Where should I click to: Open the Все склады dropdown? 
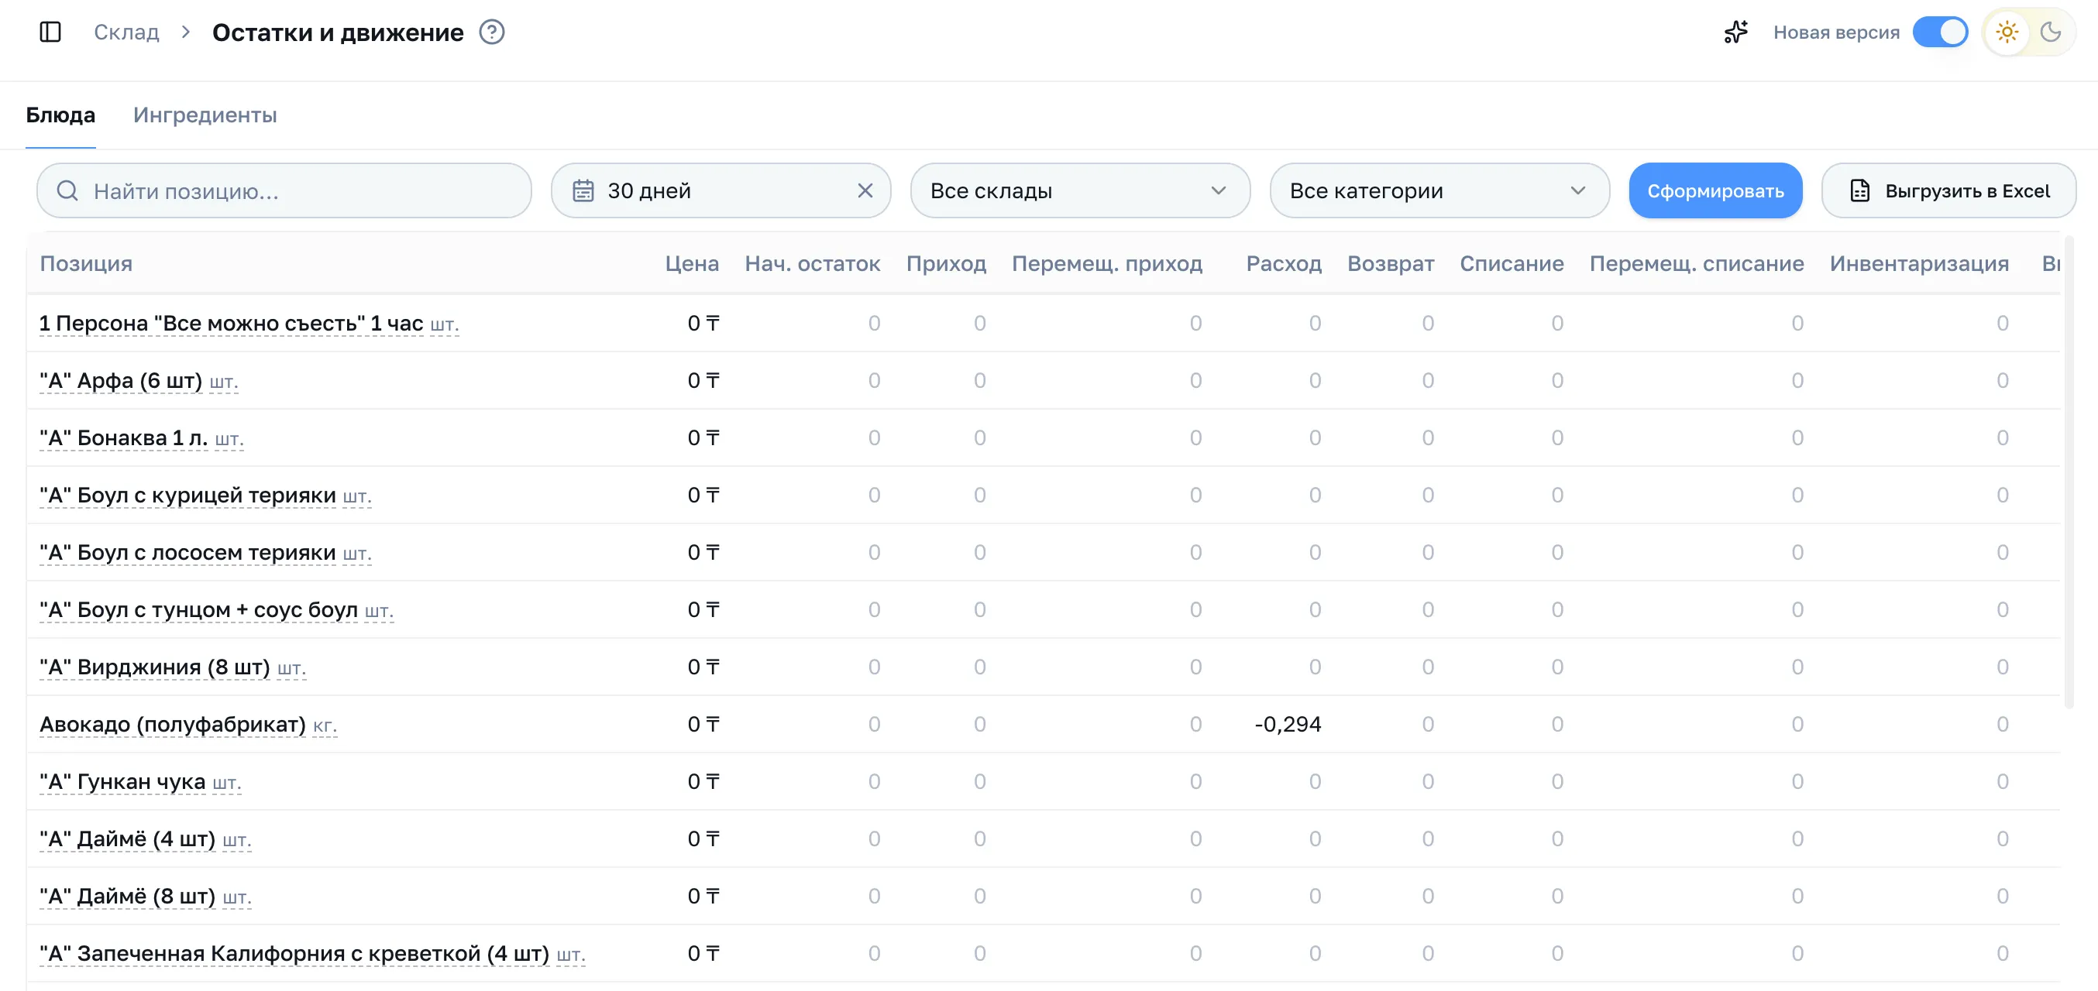point(1080,190)
